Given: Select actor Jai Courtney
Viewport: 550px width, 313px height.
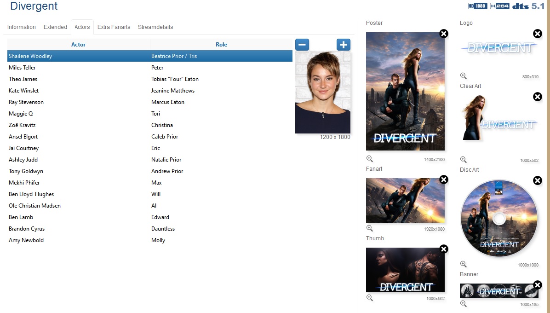Looking at the screenshot, I should pyautogui.click(x=23, y=148).
